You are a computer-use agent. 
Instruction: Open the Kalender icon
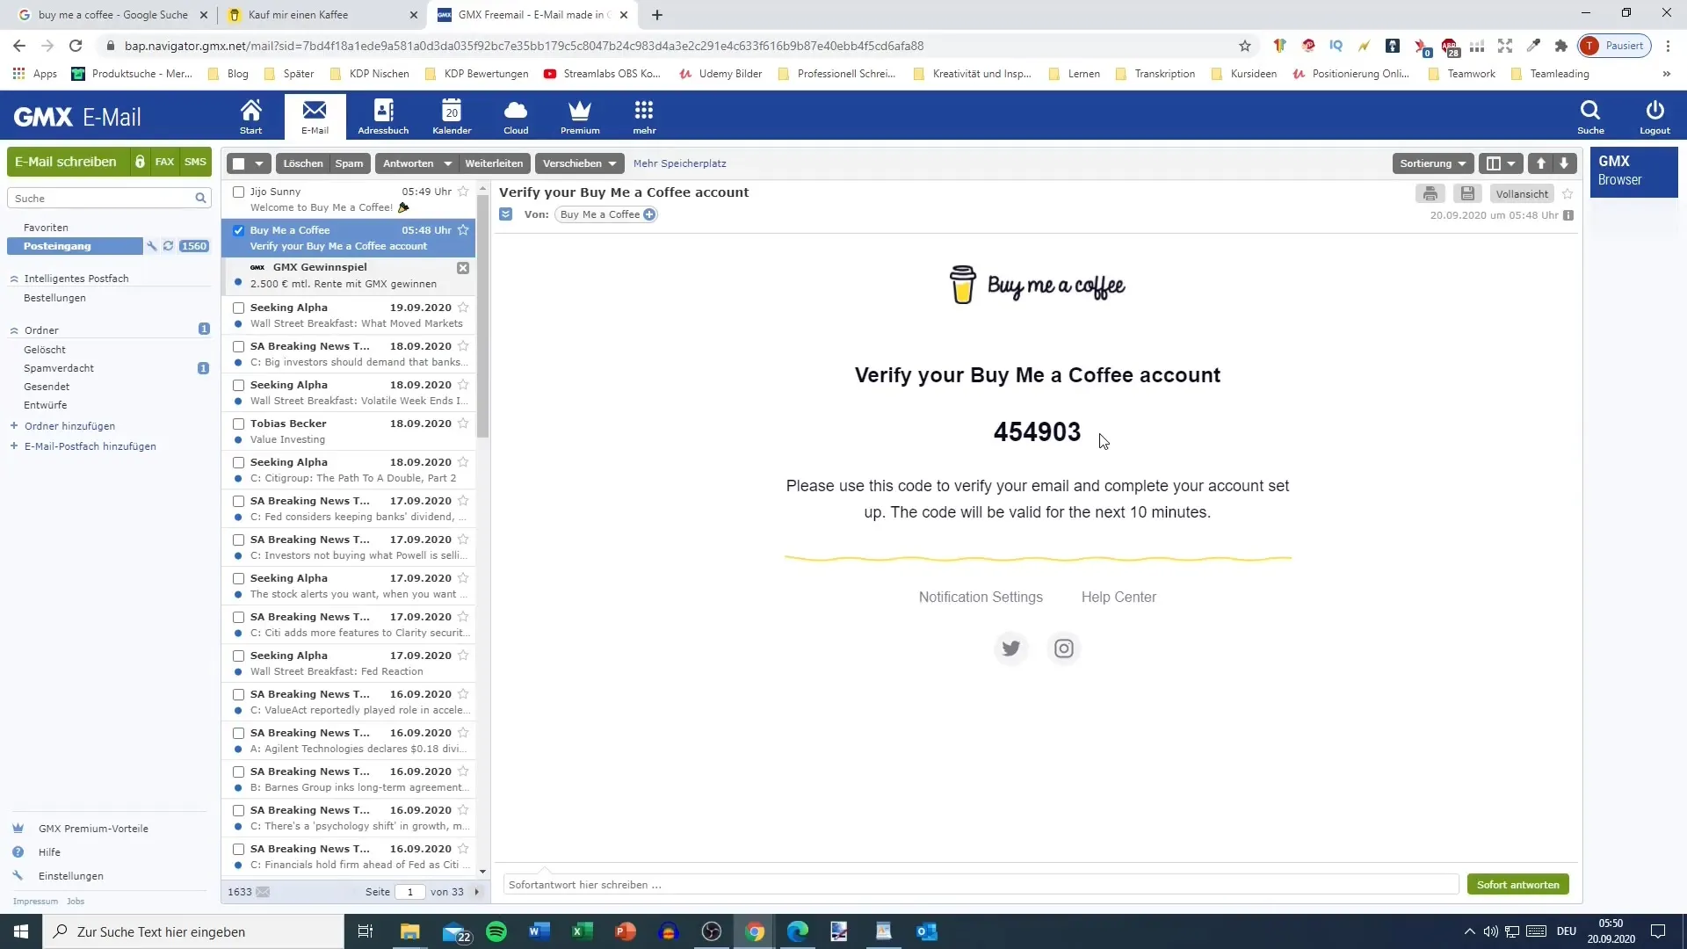pyautogui.click(x=452, y=116)
